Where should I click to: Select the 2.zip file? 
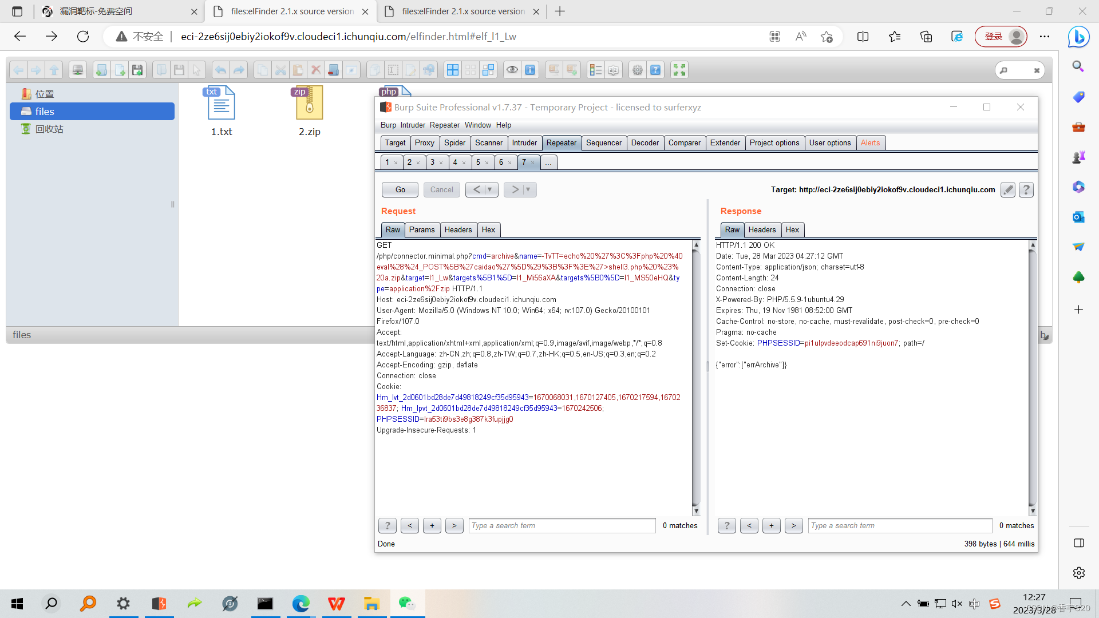tap(310, 111)
